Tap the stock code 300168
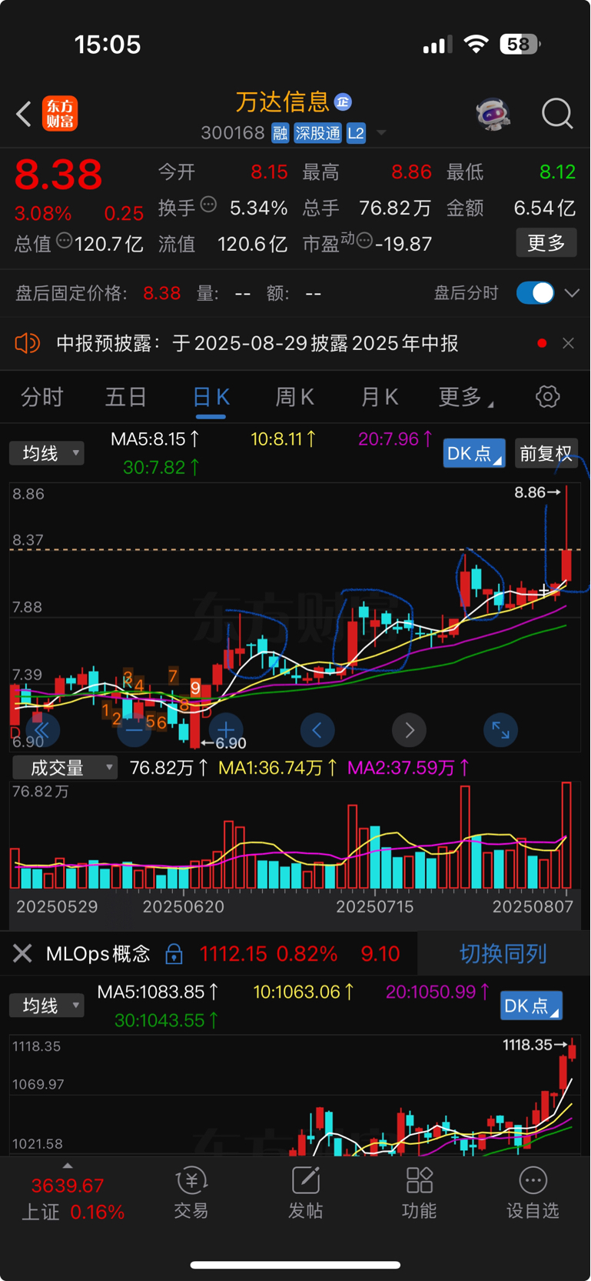 233,133
